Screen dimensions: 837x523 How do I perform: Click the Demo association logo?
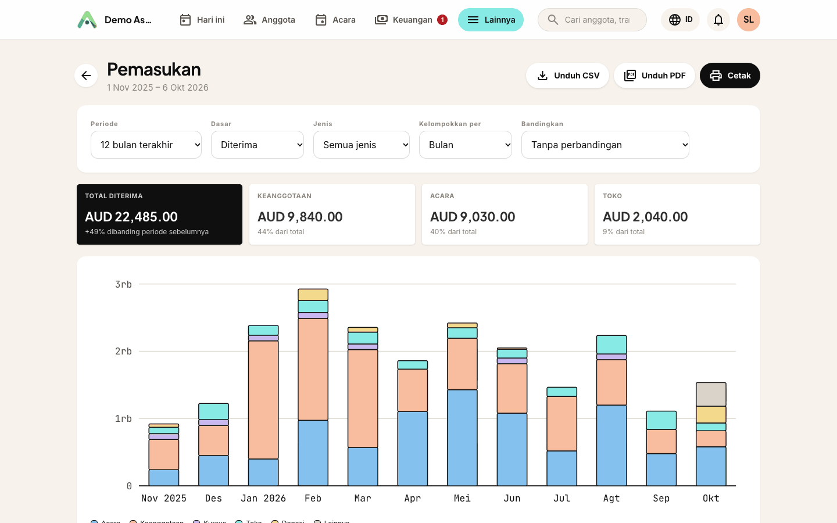87,20
